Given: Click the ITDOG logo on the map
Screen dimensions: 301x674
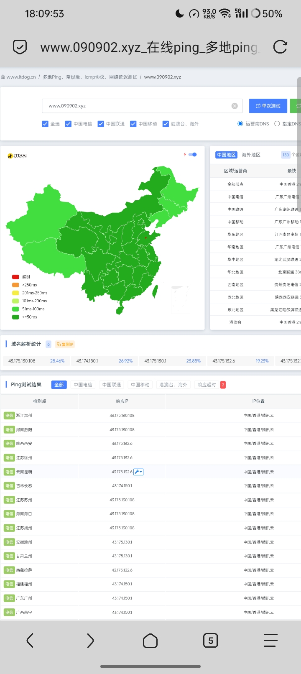Looking at the screenshot, I should point(17,156).
